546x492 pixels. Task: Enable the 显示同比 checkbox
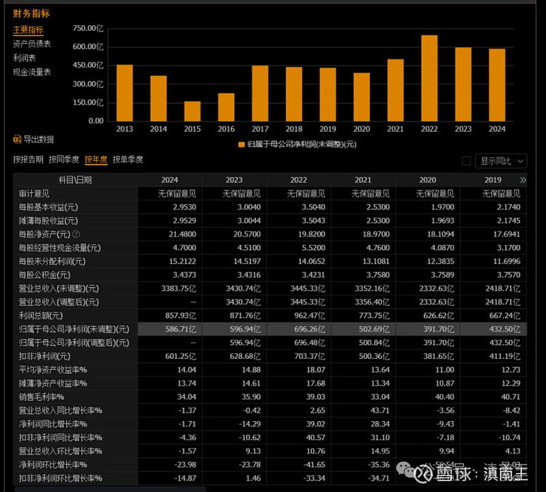(x=468, y=160)
